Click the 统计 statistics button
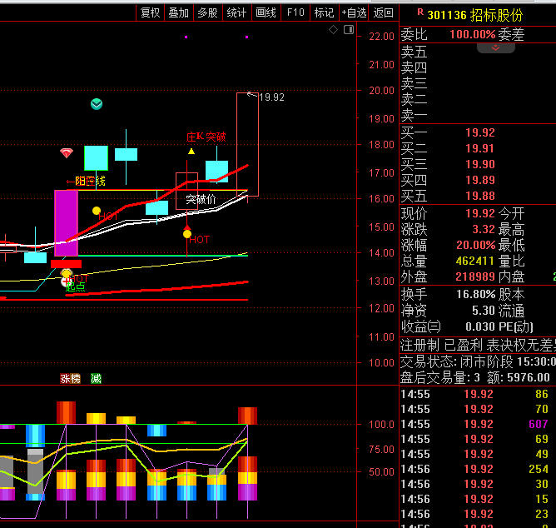This screenshot has width=556, height=528. coord(236,12)
